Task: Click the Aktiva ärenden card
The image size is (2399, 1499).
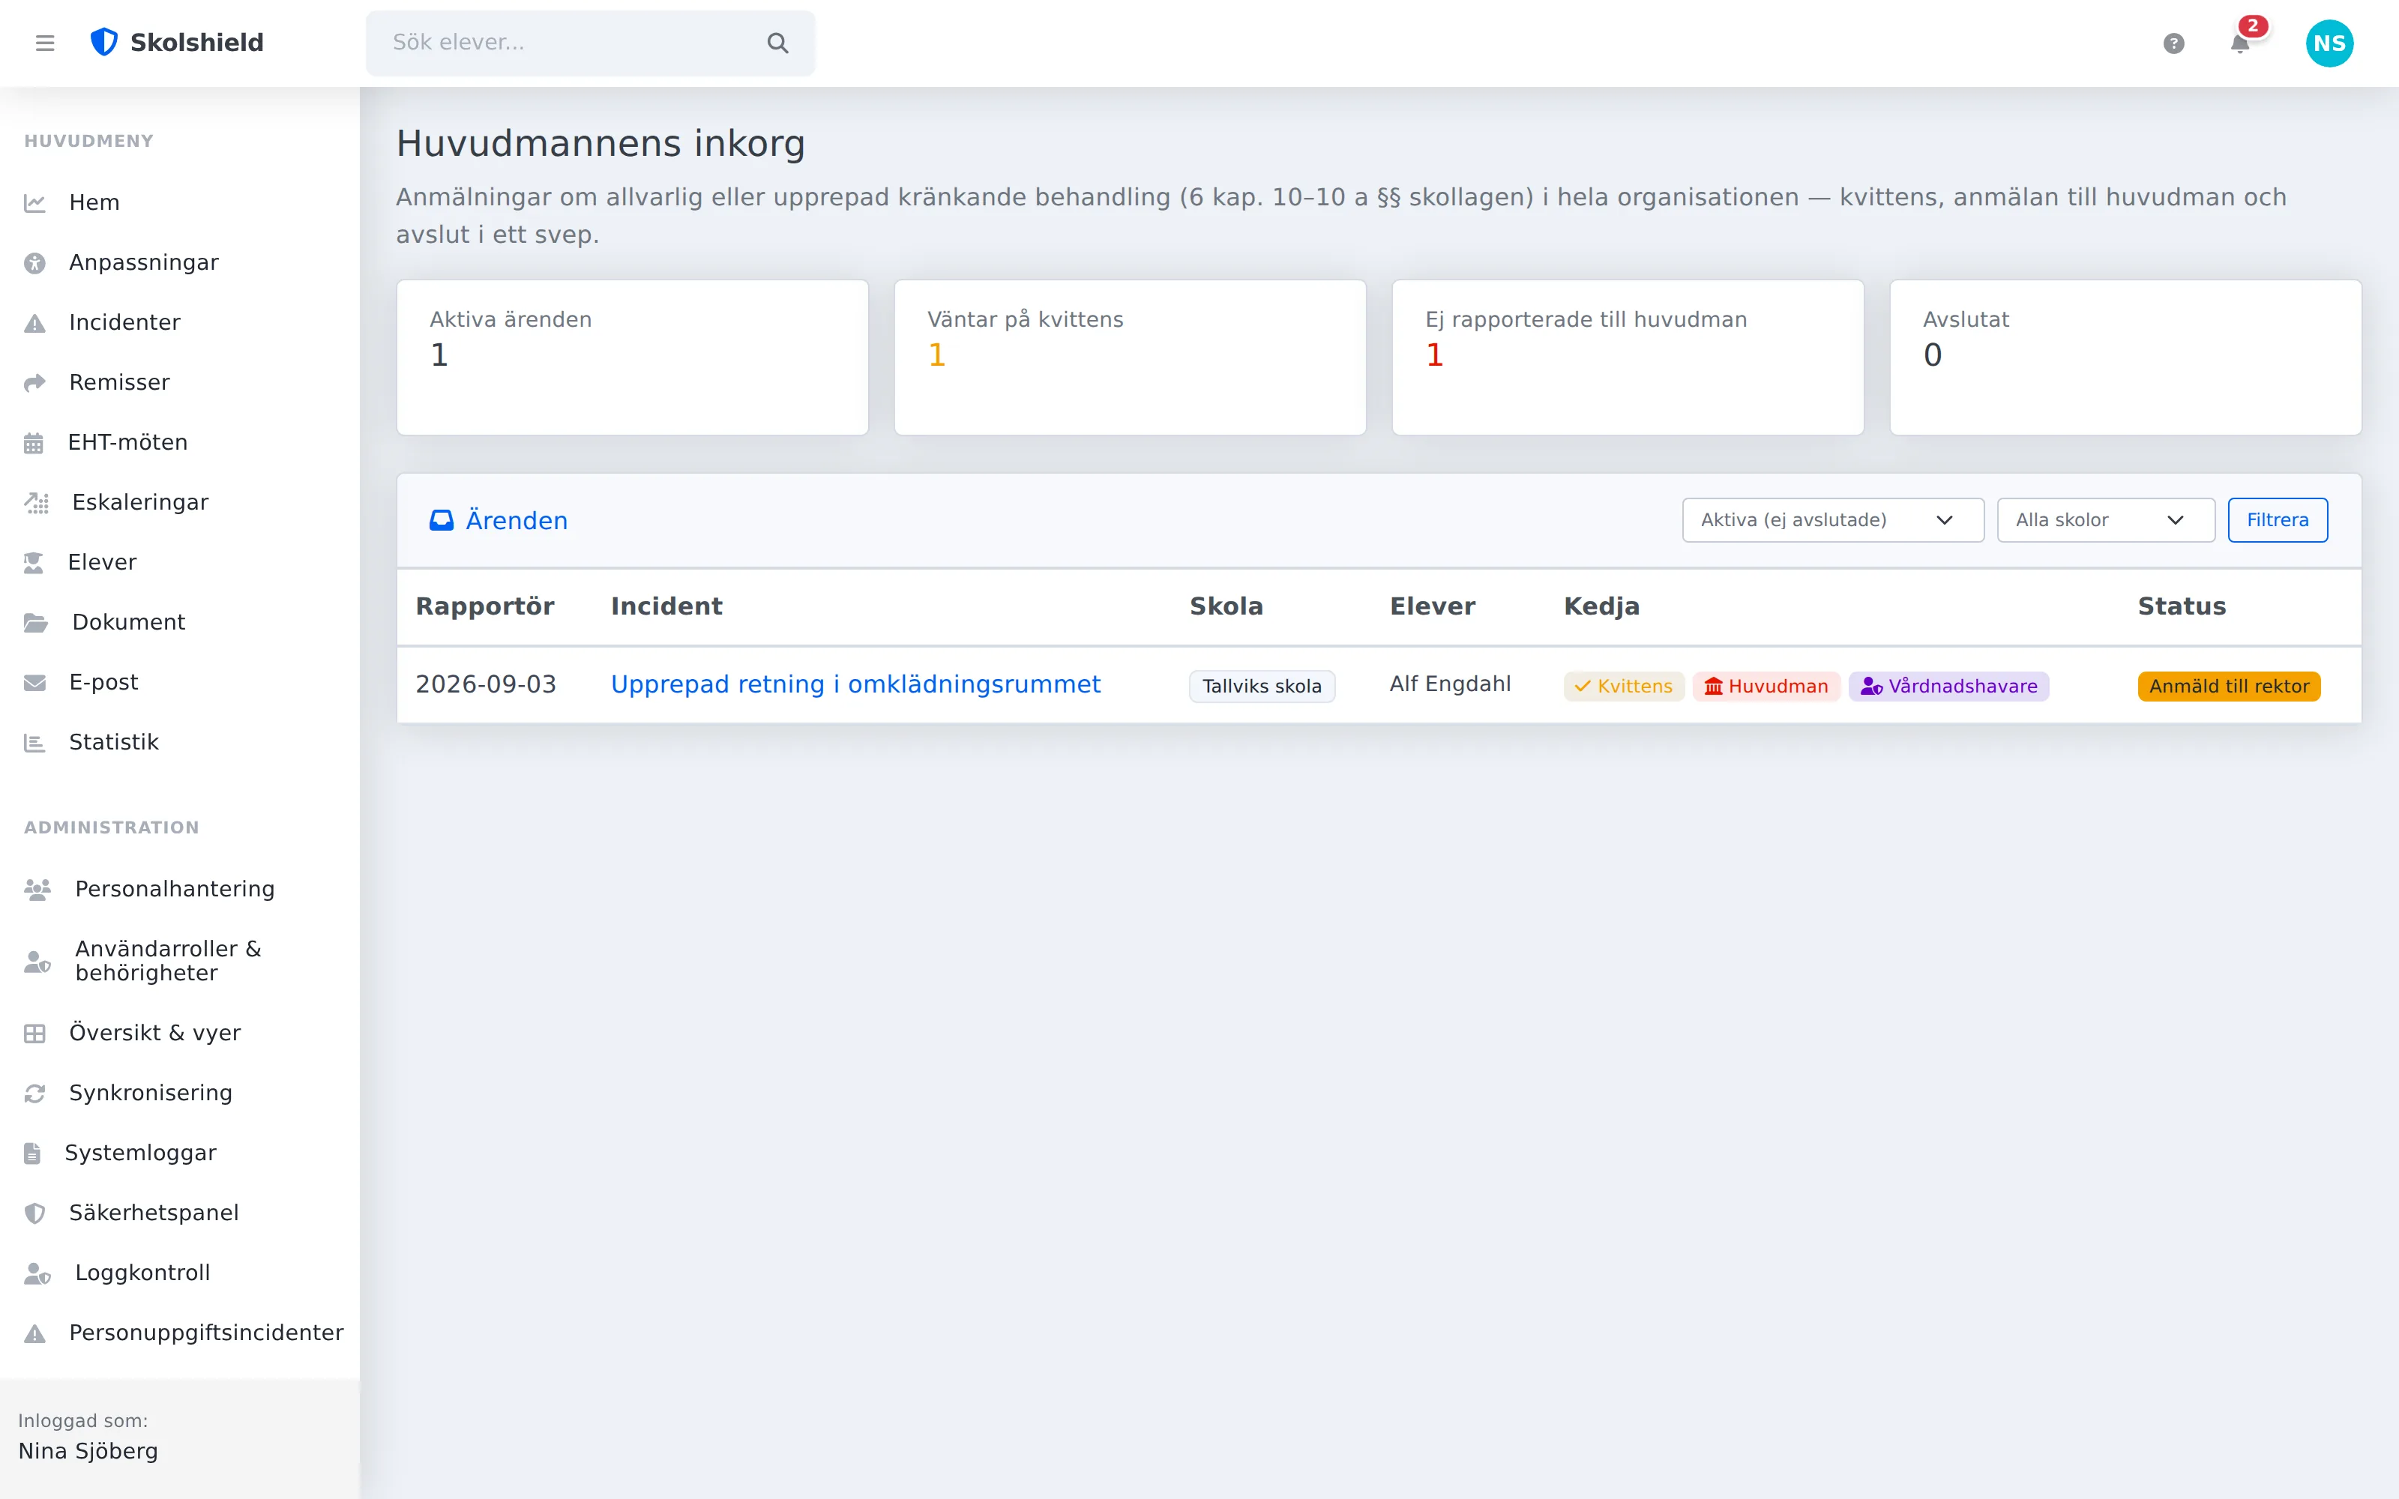Action: [633, 357]
